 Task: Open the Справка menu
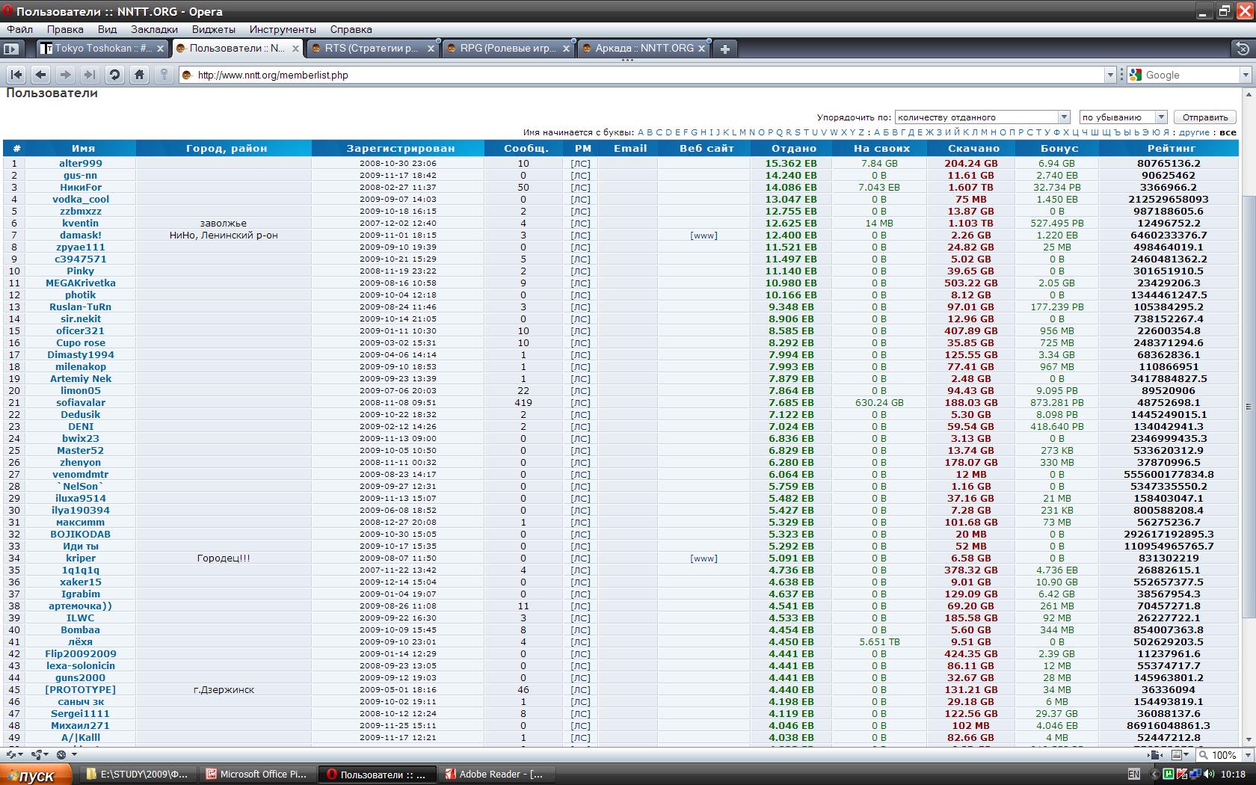coord(351,29)
